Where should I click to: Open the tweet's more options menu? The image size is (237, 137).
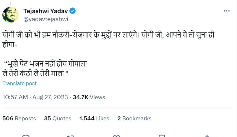(x=227, y=11)
